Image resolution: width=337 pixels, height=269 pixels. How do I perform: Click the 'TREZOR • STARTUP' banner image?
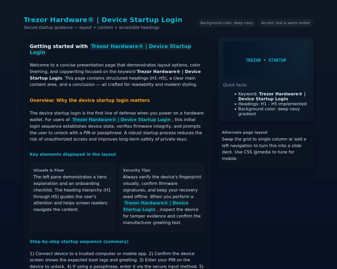(266, 60)
